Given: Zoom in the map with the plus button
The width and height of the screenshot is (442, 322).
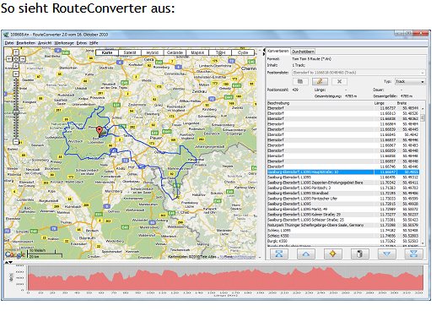Looking at the screenshot, I should click(16, 74).
